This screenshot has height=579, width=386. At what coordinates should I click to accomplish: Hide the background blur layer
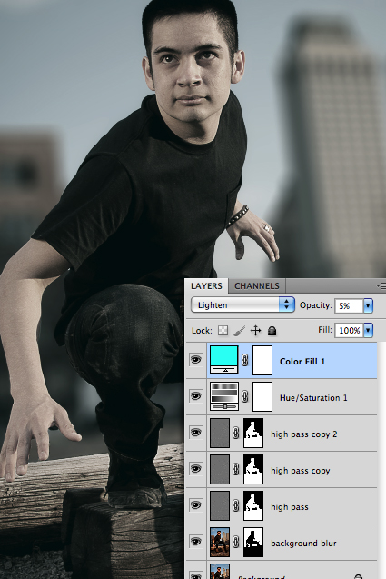[195, 542]
